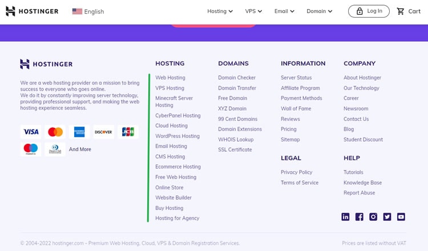This screenshot has height=251, width=428.
Task: Open the Email Hosting link
Action: pos(171,146)
